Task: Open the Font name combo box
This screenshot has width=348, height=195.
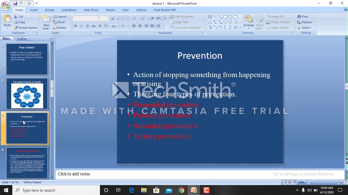Action: (x=85, y=18)
